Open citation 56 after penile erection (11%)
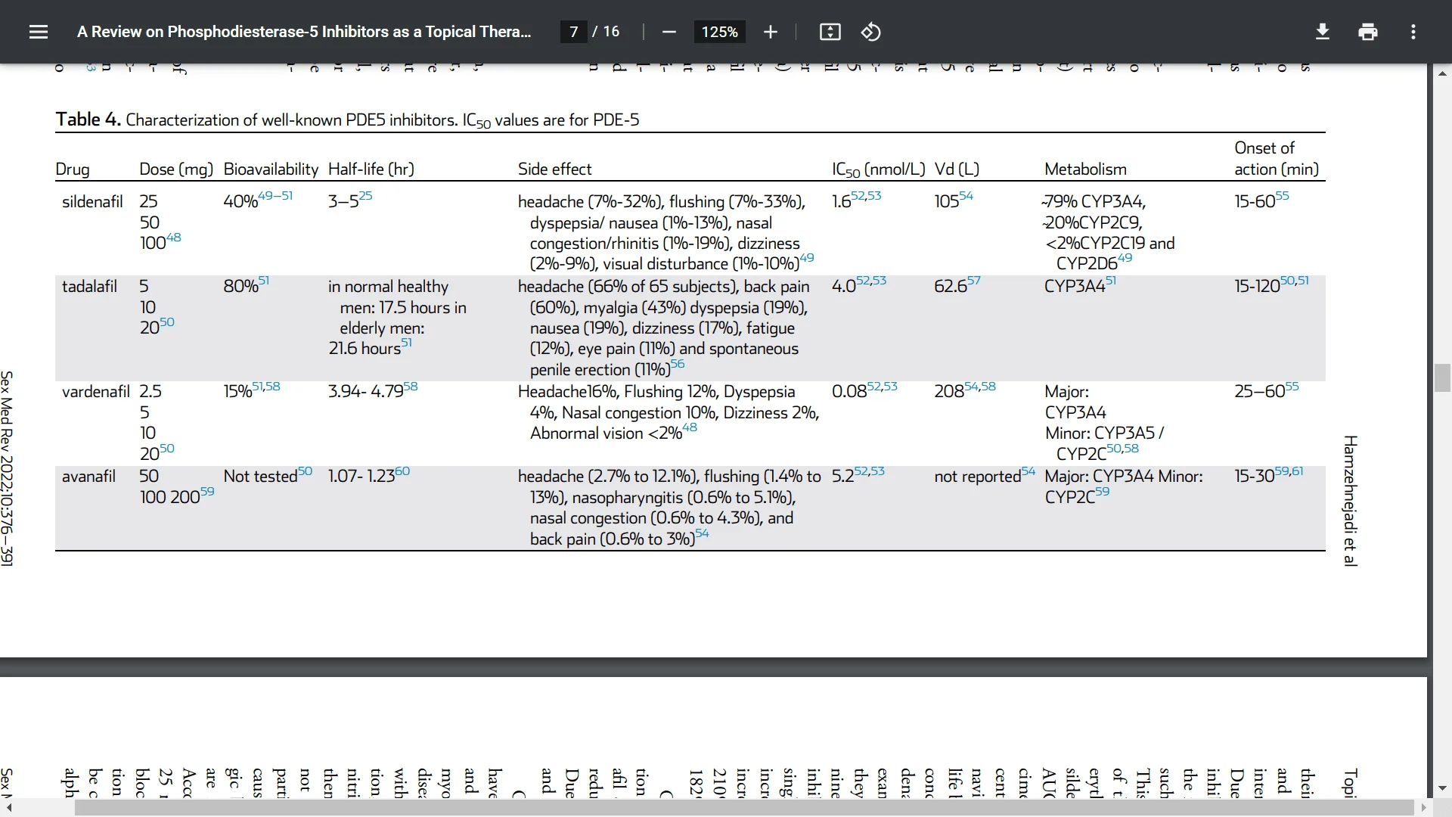 coord(678,363)
